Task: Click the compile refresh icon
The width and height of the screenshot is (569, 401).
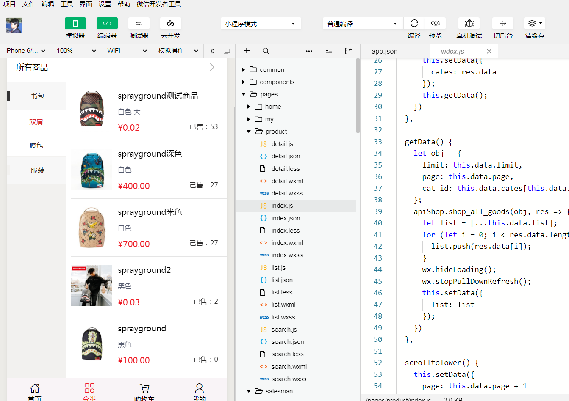Action: tap(414, 24)
